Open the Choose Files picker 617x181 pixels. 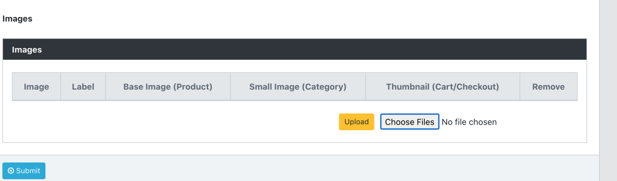(x=410, y=122)
